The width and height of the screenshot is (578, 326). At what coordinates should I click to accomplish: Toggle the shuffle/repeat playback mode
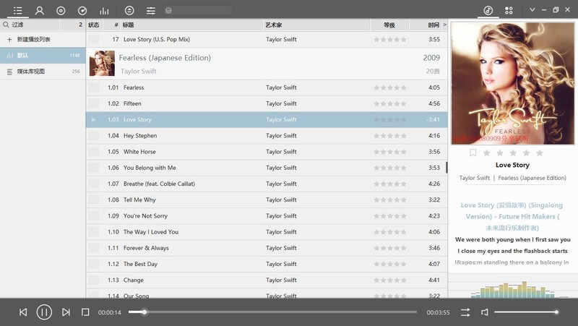click(x=465, y=312)
